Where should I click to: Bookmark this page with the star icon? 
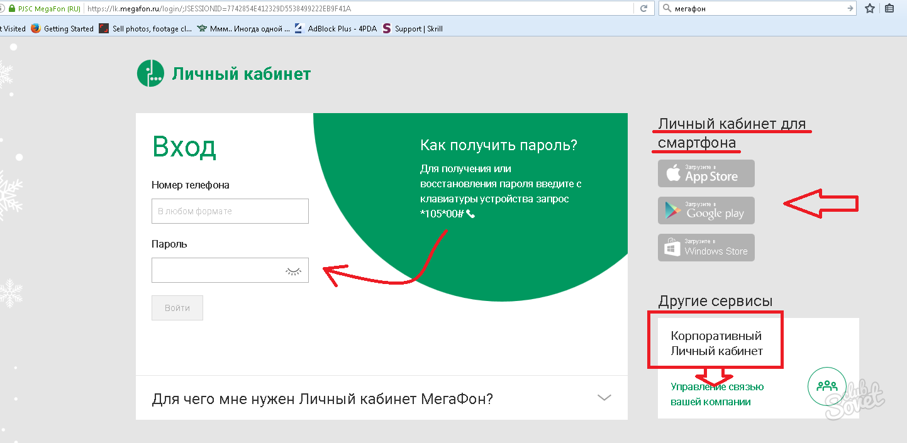(870, 9)
